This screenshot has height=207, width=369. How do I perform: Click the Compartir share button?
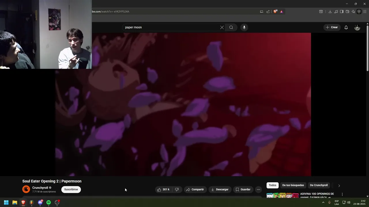pyautogui.click(x=195, y=189)
